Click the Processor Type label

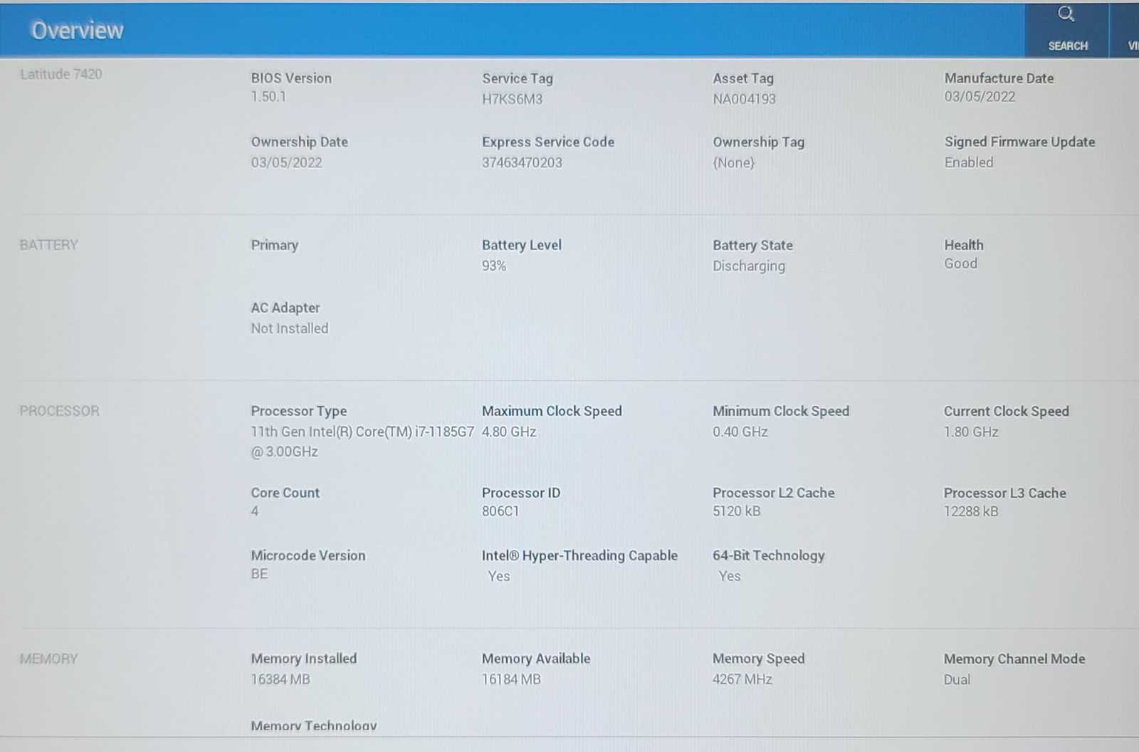pyautogui.click(x=299, y=411)
